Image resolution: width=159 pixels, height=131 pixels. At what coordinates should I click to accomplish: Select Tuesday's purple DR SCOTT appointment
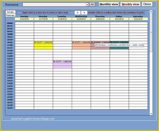pos(62,64)
